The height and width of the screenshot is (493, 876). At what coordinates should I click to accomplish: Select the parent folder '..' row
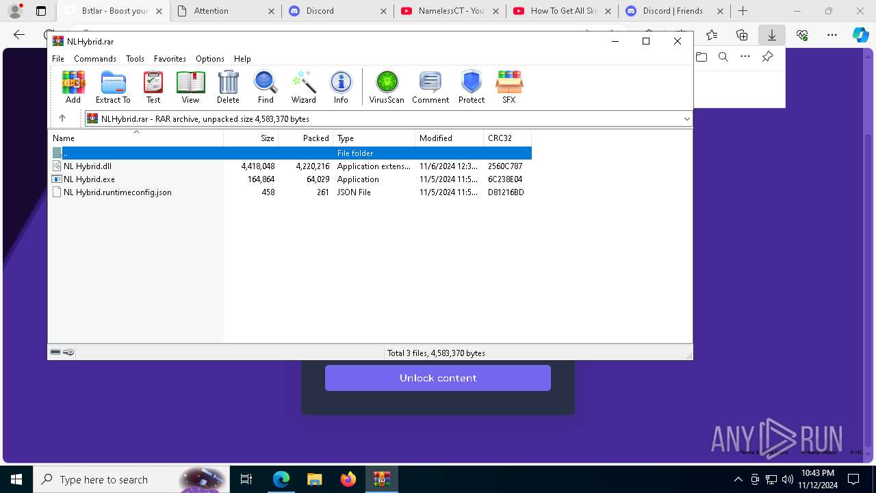click(290, 153)
